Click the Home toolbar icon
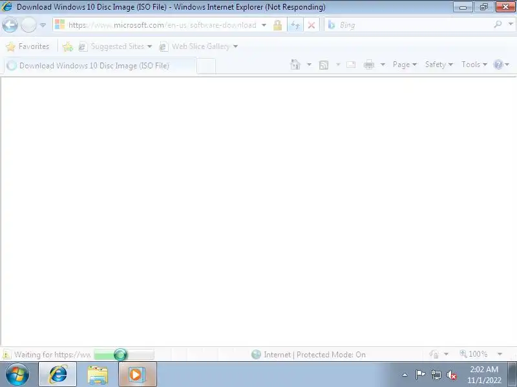Viewport: 517px width, 387px height. click(x=295, y=64)
